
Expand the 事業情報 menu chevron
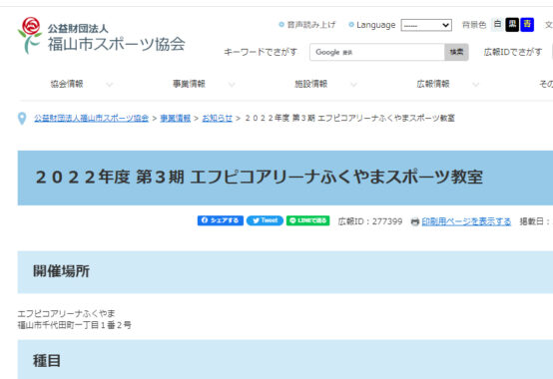coord(232,84)
